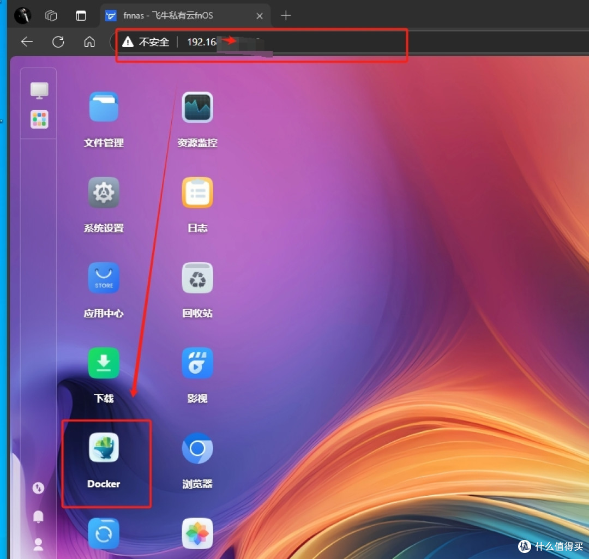Show desktop via sidebar monitor icon
The image size is (589, 559).
[x=39, y=91]
